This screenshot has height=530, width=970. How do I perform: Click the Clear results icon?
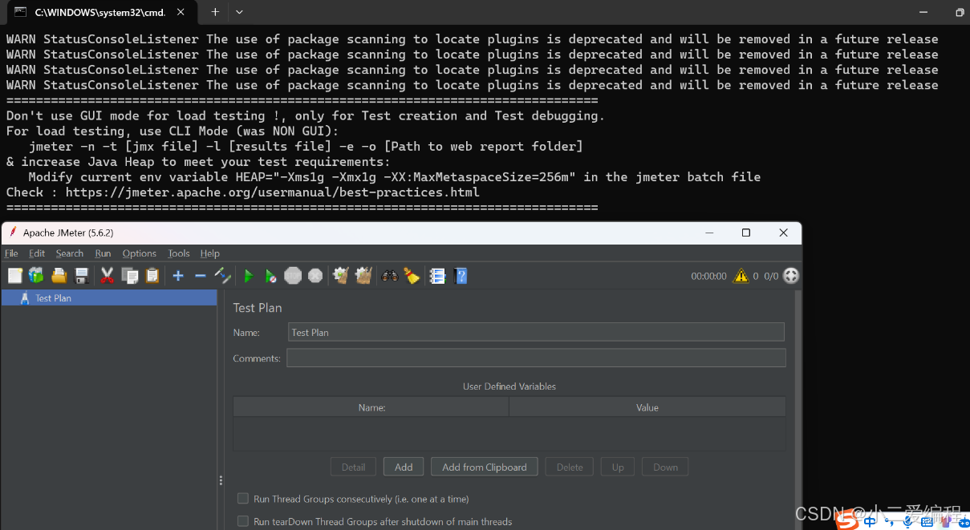tap(341, 276)
